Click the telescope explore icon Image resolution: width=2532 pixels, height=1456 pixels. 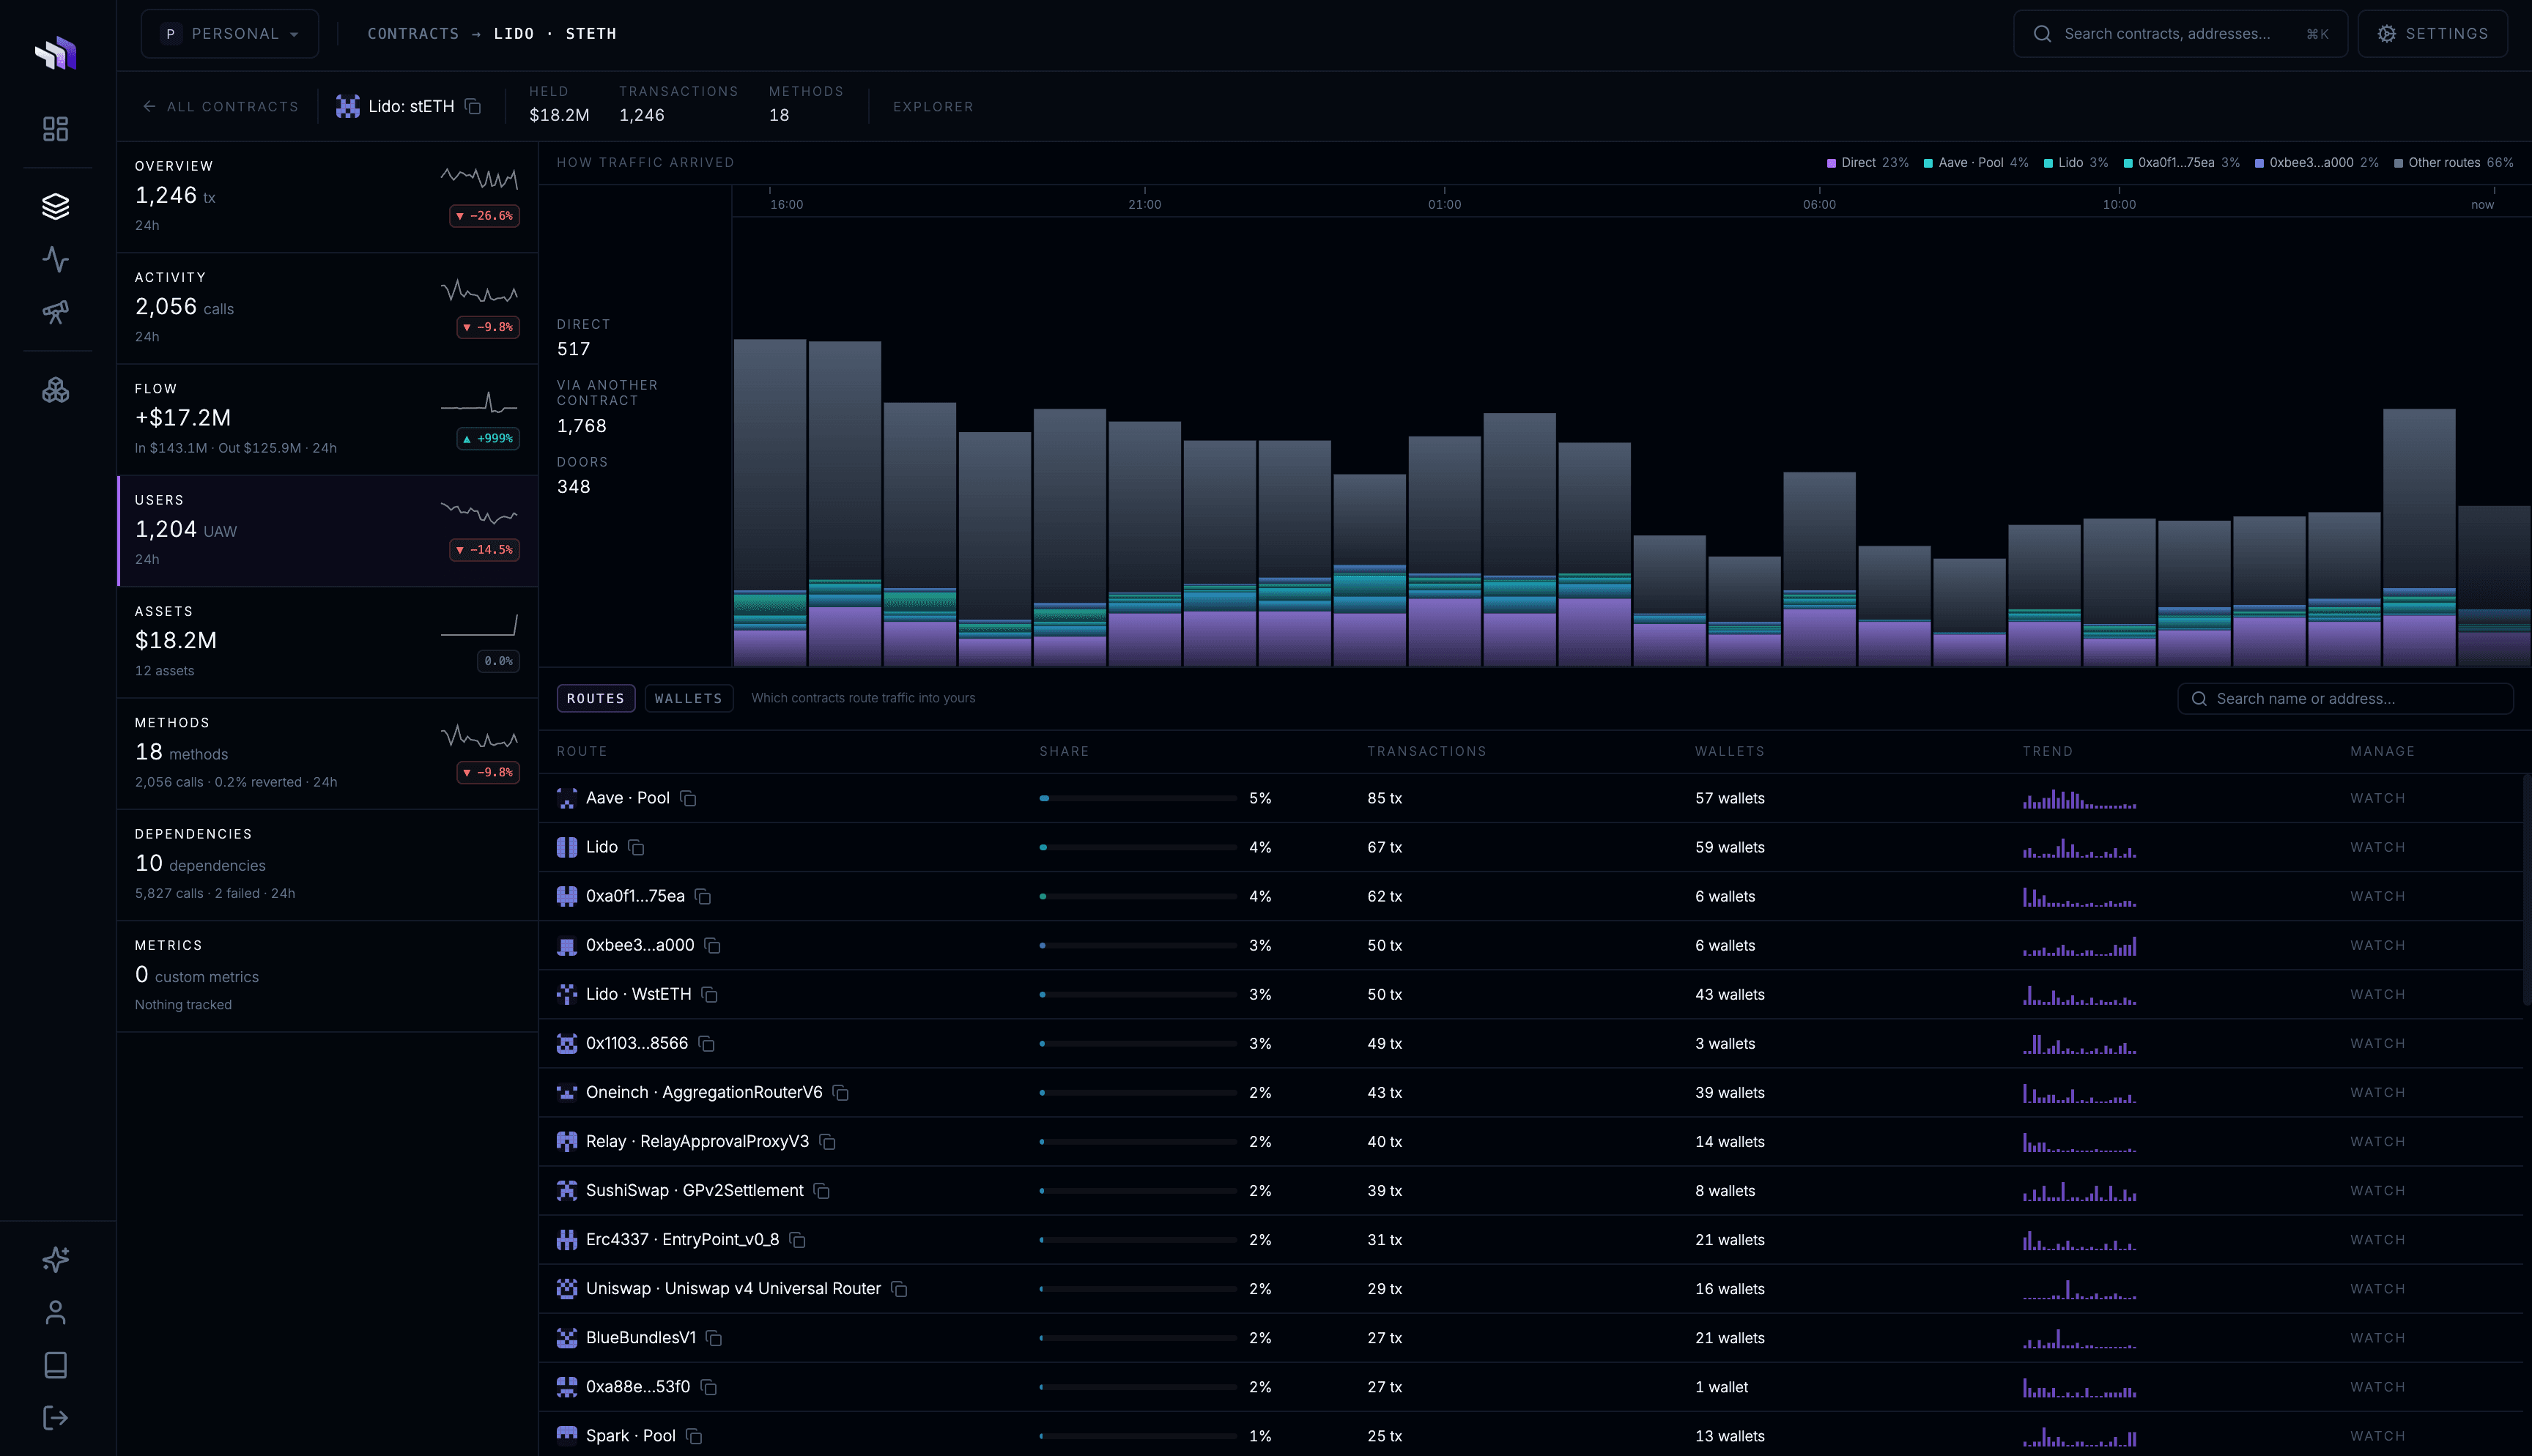coord(56,312)
